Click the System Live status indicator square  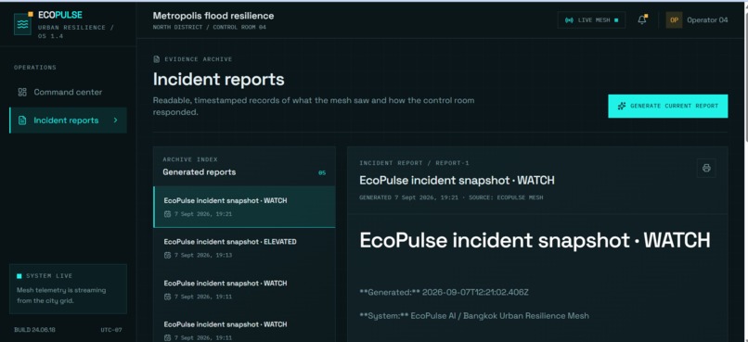point(19,276)
